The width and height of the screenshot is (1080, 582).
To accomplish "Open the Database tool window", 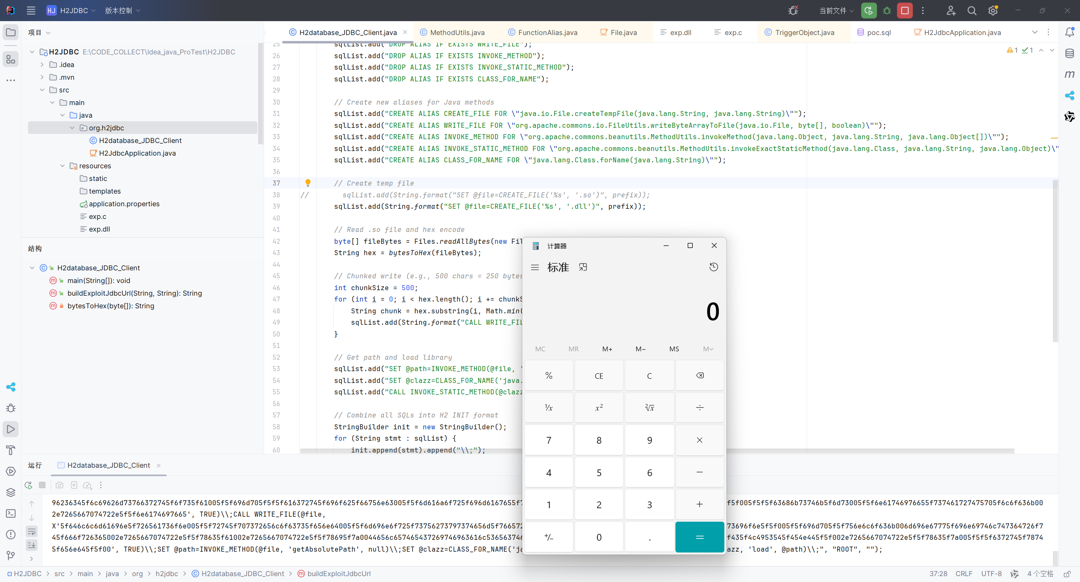I will [1069, 54].
